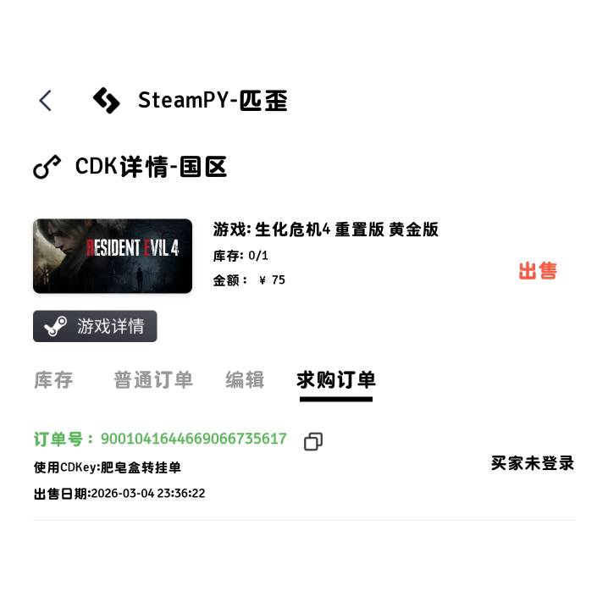Click the key icon beside CDK详情-国区
Image resolution: width=608 pixels, height=608 pixels.
click(x=47, y=167)
